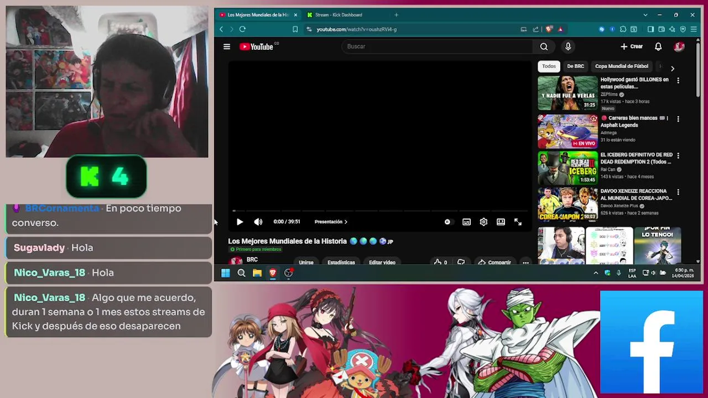This screenshot has width=708, height=398.
Task: Open the Windows Start menu
Action: (226, 273)
